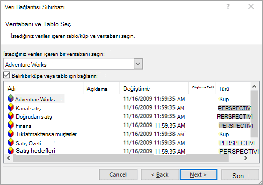This screenshot has width=263, height=185.
Task: Click the Cancel button
Action: (118, 175)
